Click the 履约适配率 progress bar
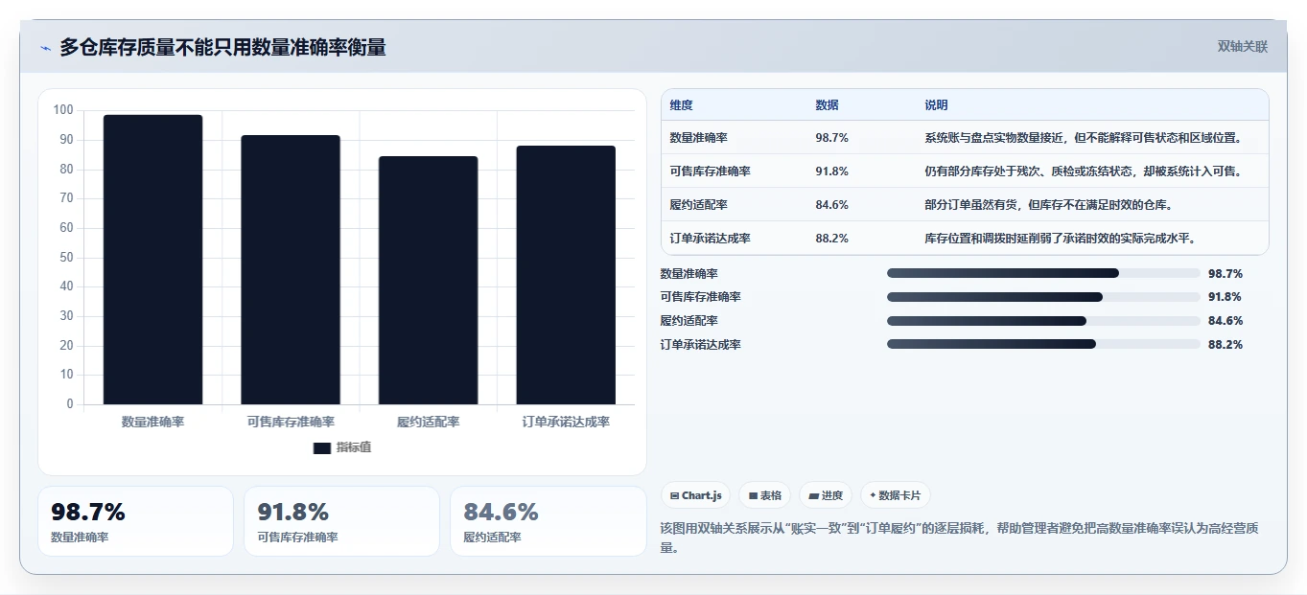 [1043, 321]
